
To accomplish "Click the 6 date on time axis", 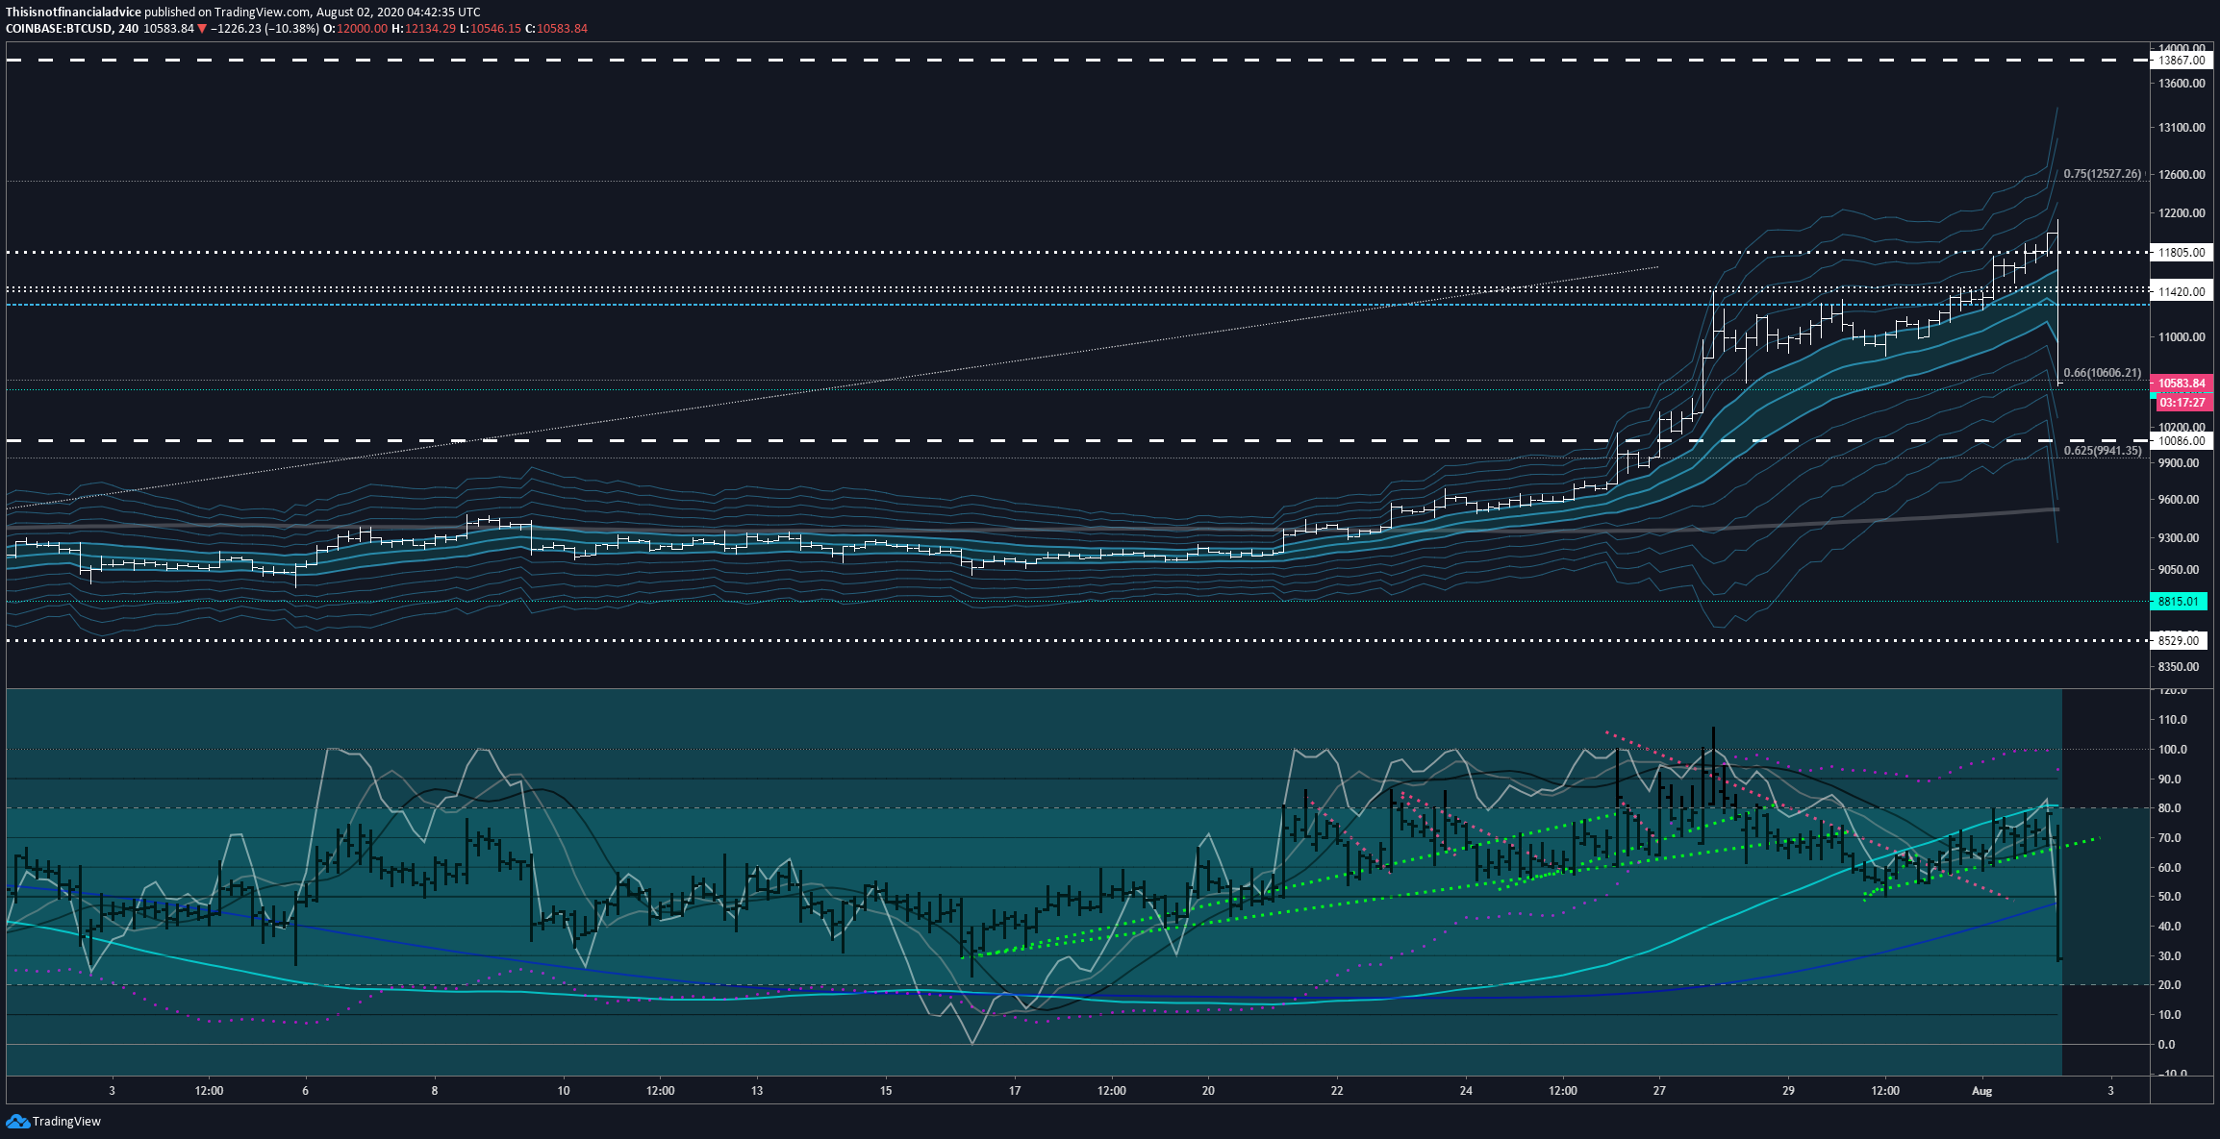I will pyautogui.click(x=306, y=1091).
